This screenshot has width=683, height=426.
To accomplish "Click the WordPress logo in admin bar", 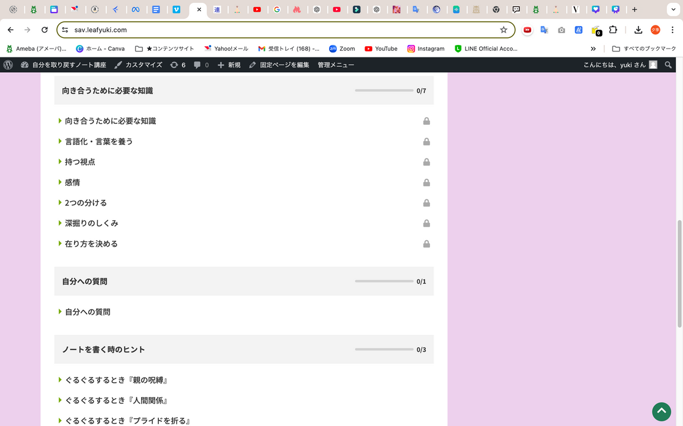I will (8, 65).
